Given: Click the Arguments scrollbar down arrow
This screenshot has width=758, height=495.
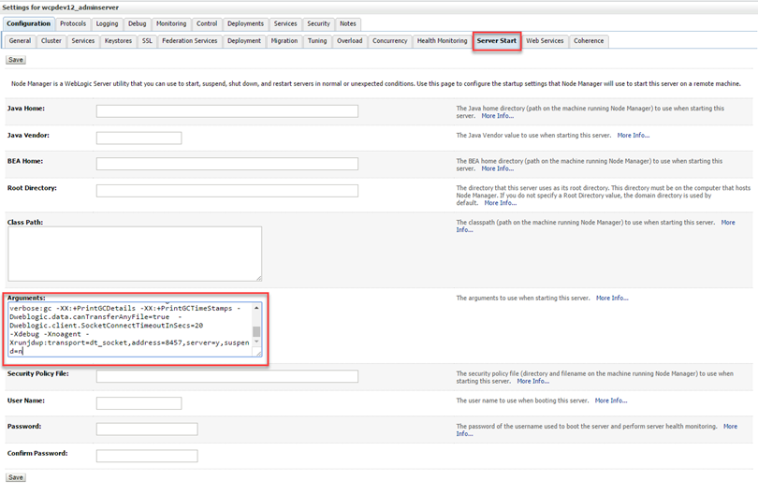Looking at the screenshot, I should point(256,342).
